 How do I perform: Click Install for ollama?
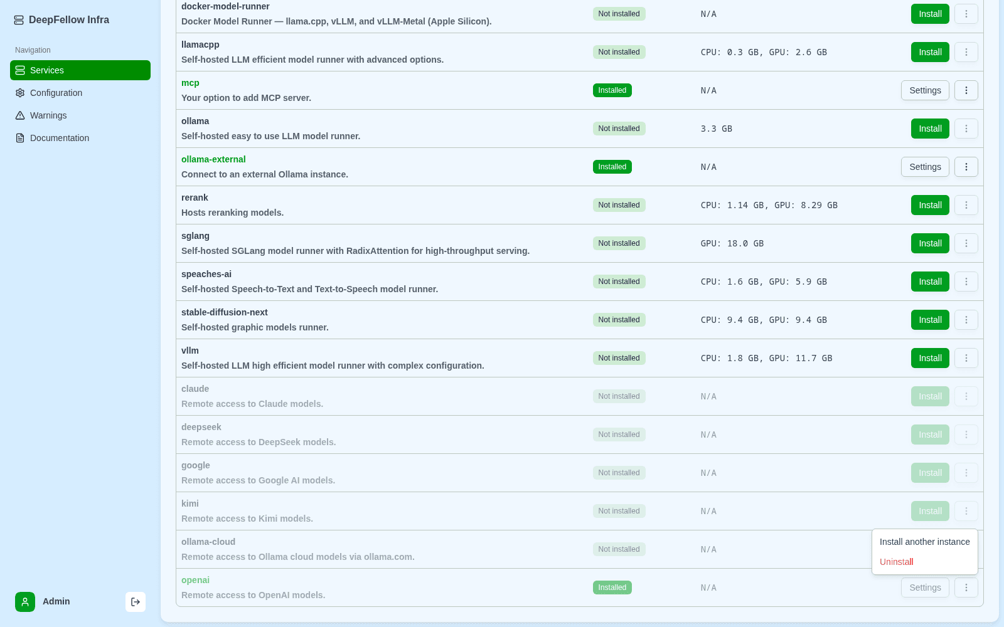pos(930,129)
